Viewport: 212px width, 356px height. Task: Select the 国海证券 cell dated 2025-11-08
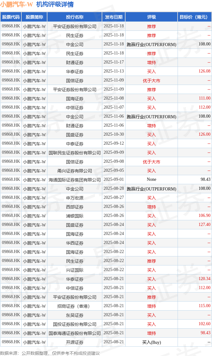[75, 99]
